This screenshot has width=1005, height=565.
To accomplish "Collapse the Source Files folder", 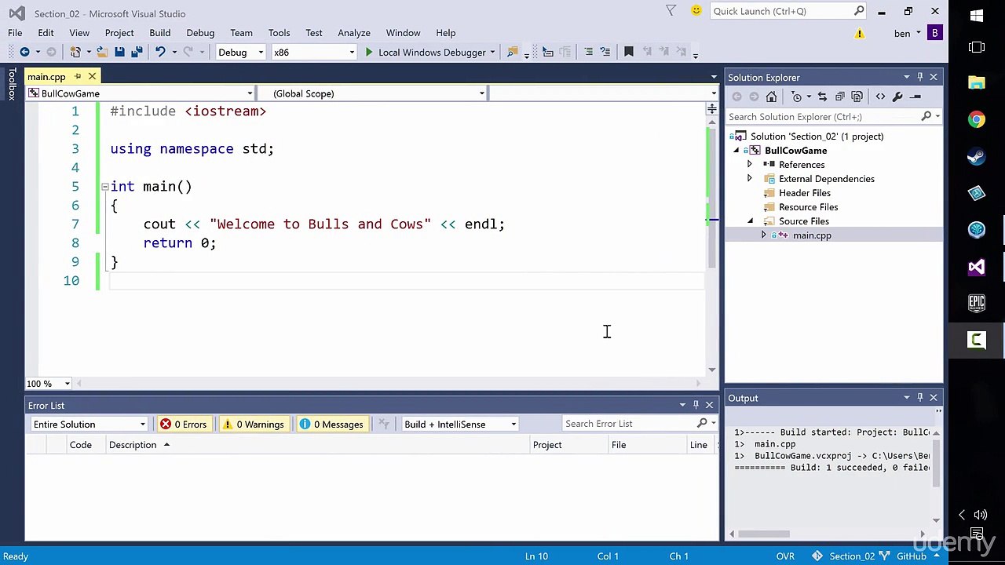I will click(750, 221).
